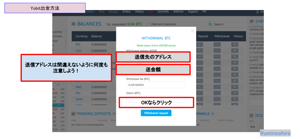Viewport: 300px width, 139px height.
Task: Click the H history icon for USD
Action: [x=235, y=51]
